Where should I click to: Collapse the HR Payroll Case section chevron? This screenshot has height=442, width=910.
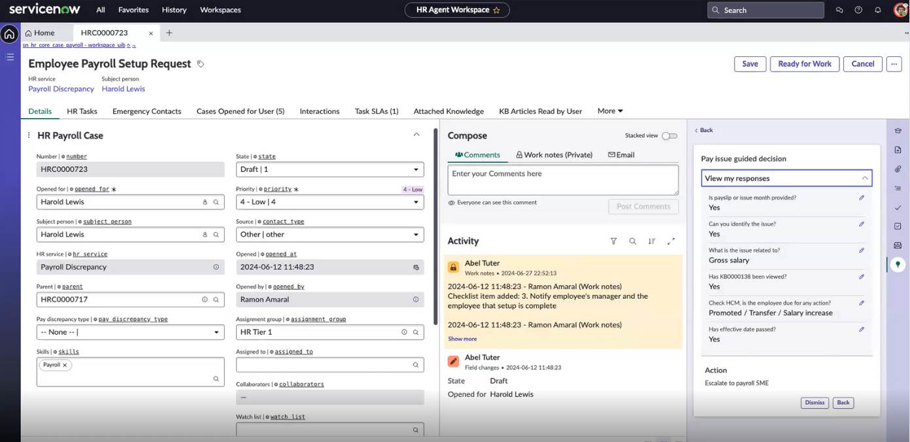pos(416,135)
